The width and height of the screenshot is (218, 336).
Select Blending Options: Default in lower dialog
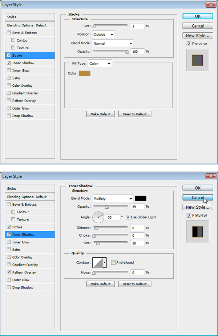pyautogui.click(x=30, y=197)
